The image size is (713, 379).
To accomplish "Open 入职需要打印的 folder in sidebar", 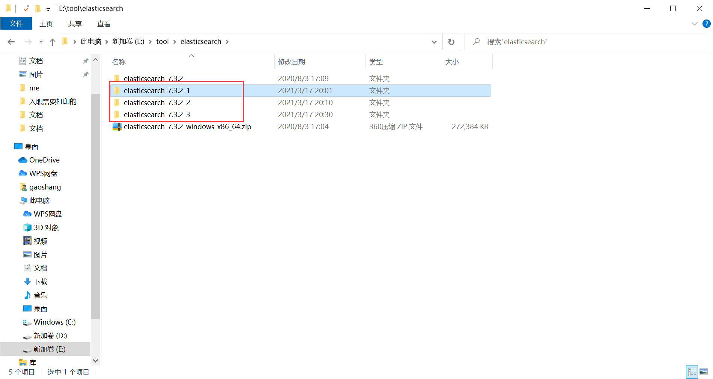I will (53, 101).
